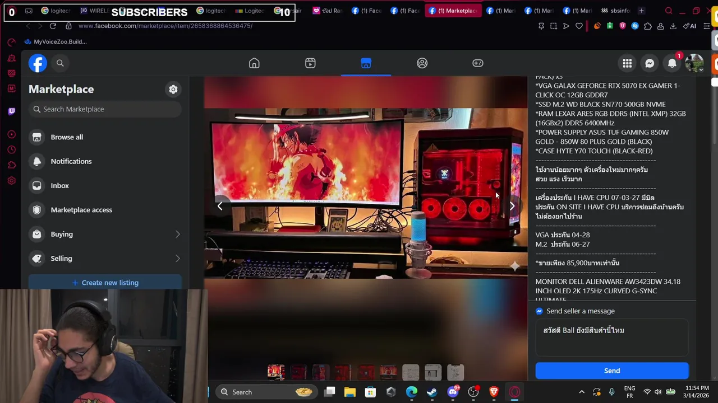
Task: Open Discord from the Windows taskbar
Action: 453,392
